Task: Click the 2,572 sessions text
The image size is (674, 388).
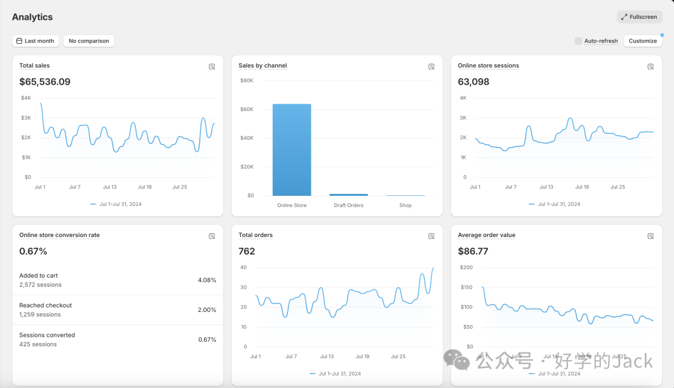Action: (x=41, y=285)
